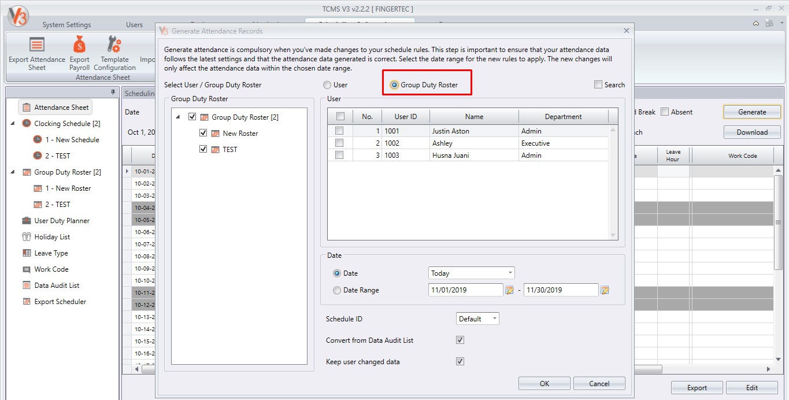The height and width of the screenshot is (400, 789).
Task: Open Holiday List flip-flops icon
Action: coord(26,237)
